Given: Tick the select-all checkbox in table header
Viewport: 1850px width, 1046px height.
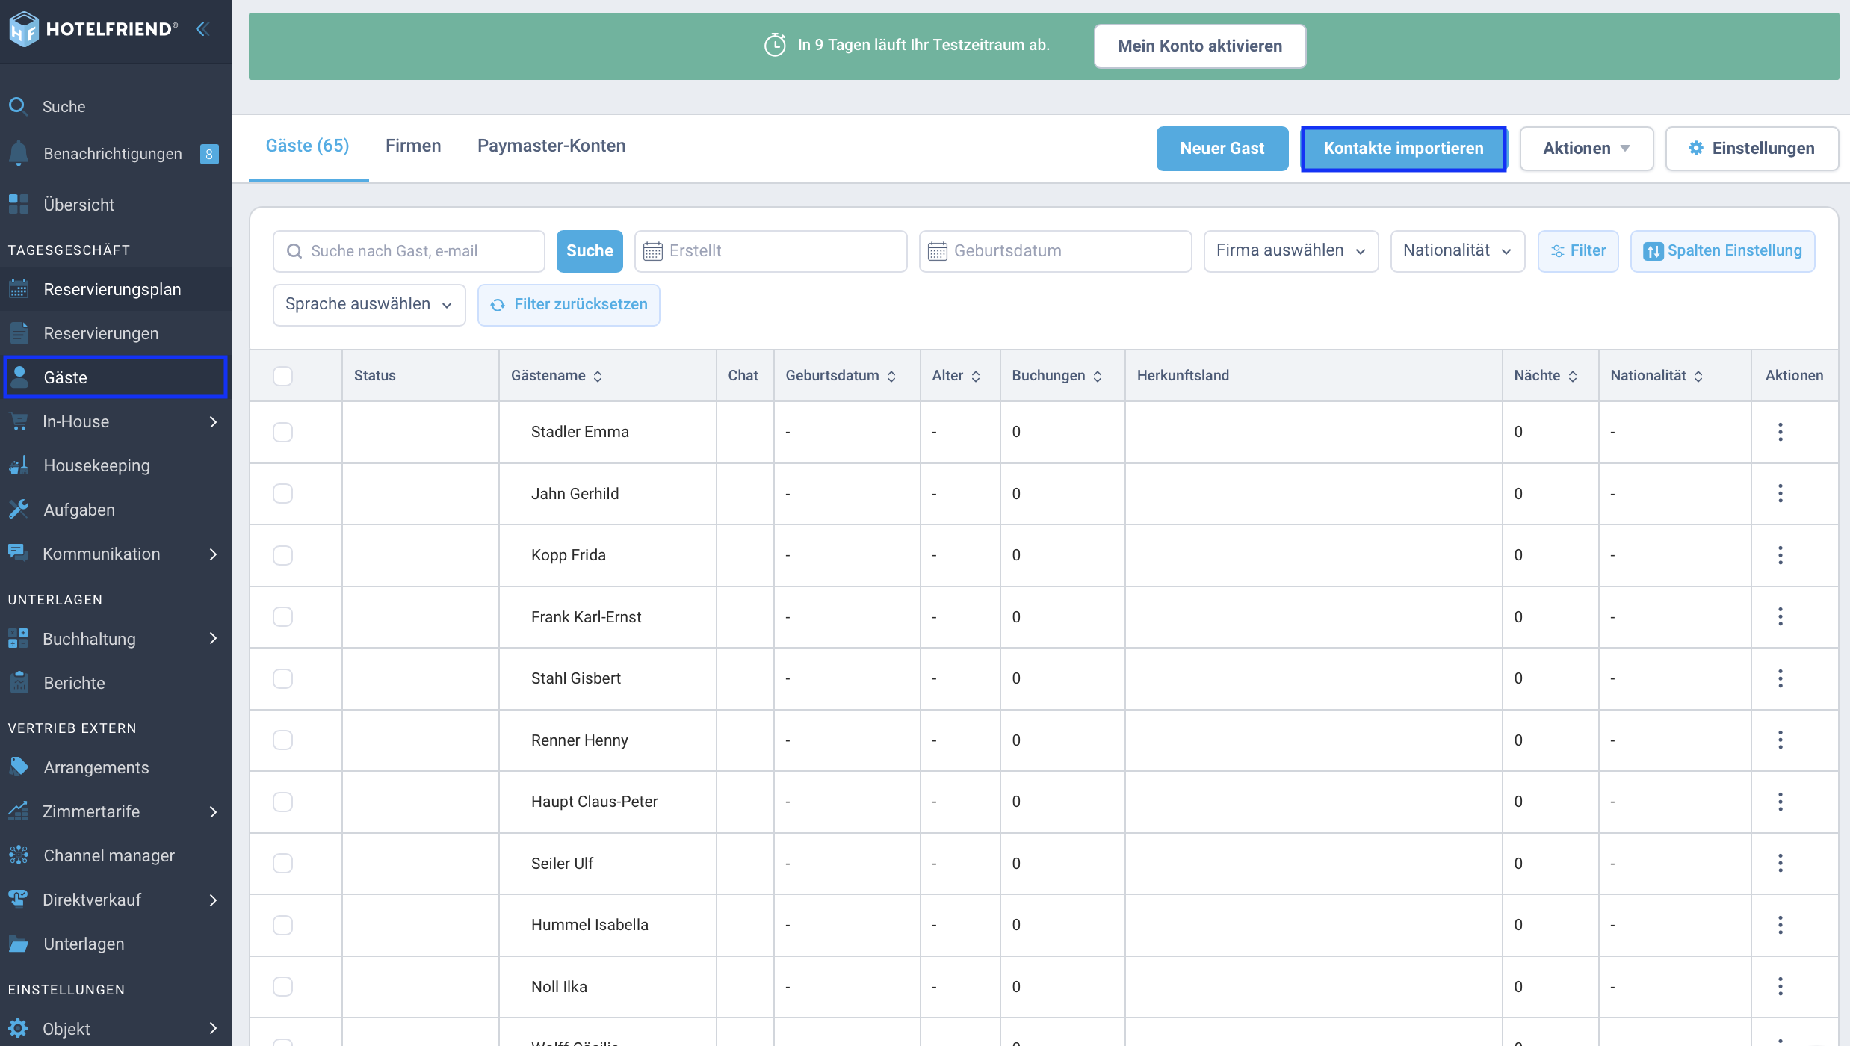Looking at the screenshot, I should [x=282, y=376].
